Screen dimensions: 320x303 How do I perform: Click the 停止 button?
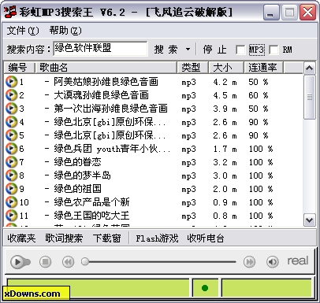[214, 50]
